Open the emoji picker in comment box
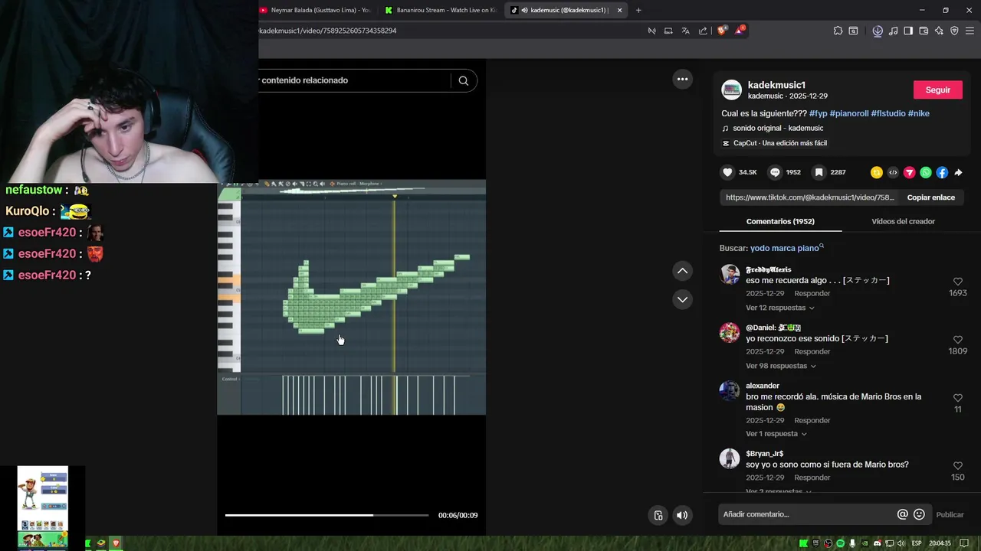Viewport: 981px width, 551px height. 919,514
